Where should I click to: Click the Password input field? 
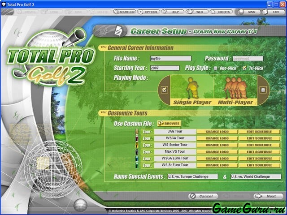tap(248, 59)
